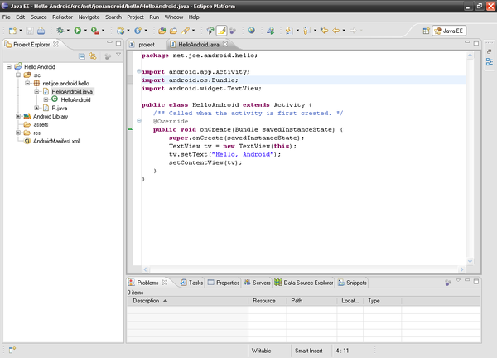497x358 pixels.
Task: Open the Refactor menu
Action: [x=62, y=17]
